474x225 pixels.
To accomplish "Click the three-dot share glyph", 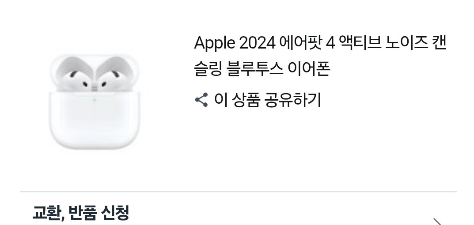I will point(201,100).
